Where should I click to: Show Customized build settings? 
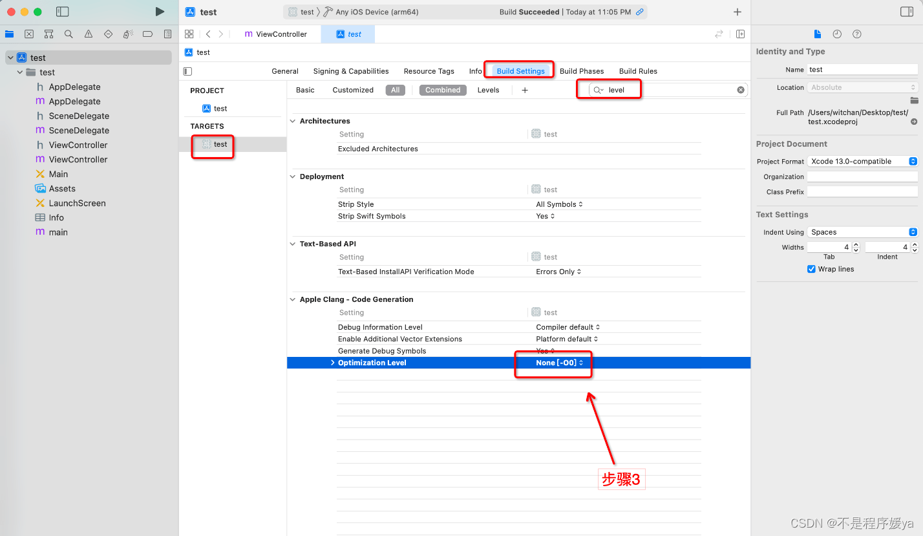(x=353, y=90)
